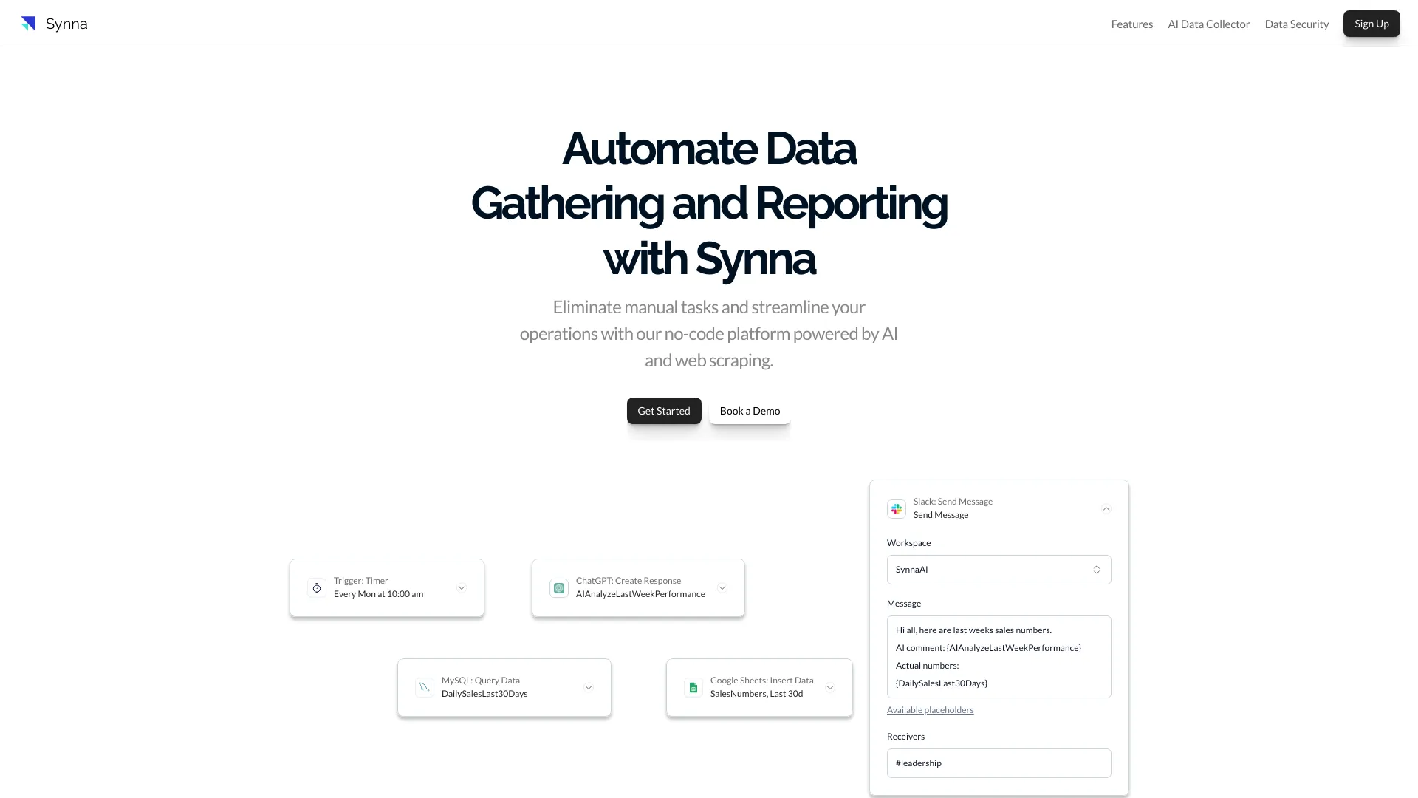Select the SynnaAI workspace dropdown
Viewport: 1418px width, 798px height.
[997, 569]
